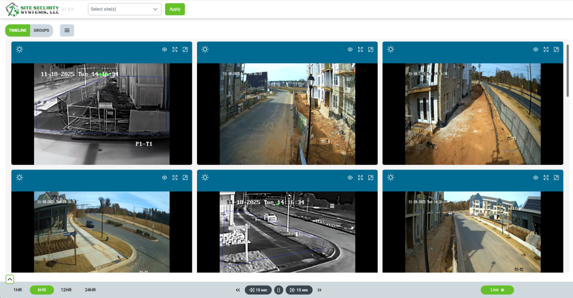Toggle eye visibility on top-middle camera
The height and width of the screenshot is (298, 573).
point(350,49)
